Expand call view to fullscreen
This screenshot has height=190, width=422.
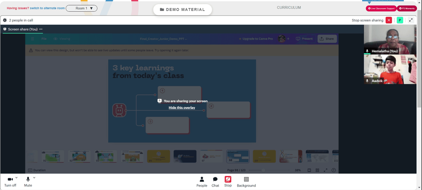coord(411,20)
